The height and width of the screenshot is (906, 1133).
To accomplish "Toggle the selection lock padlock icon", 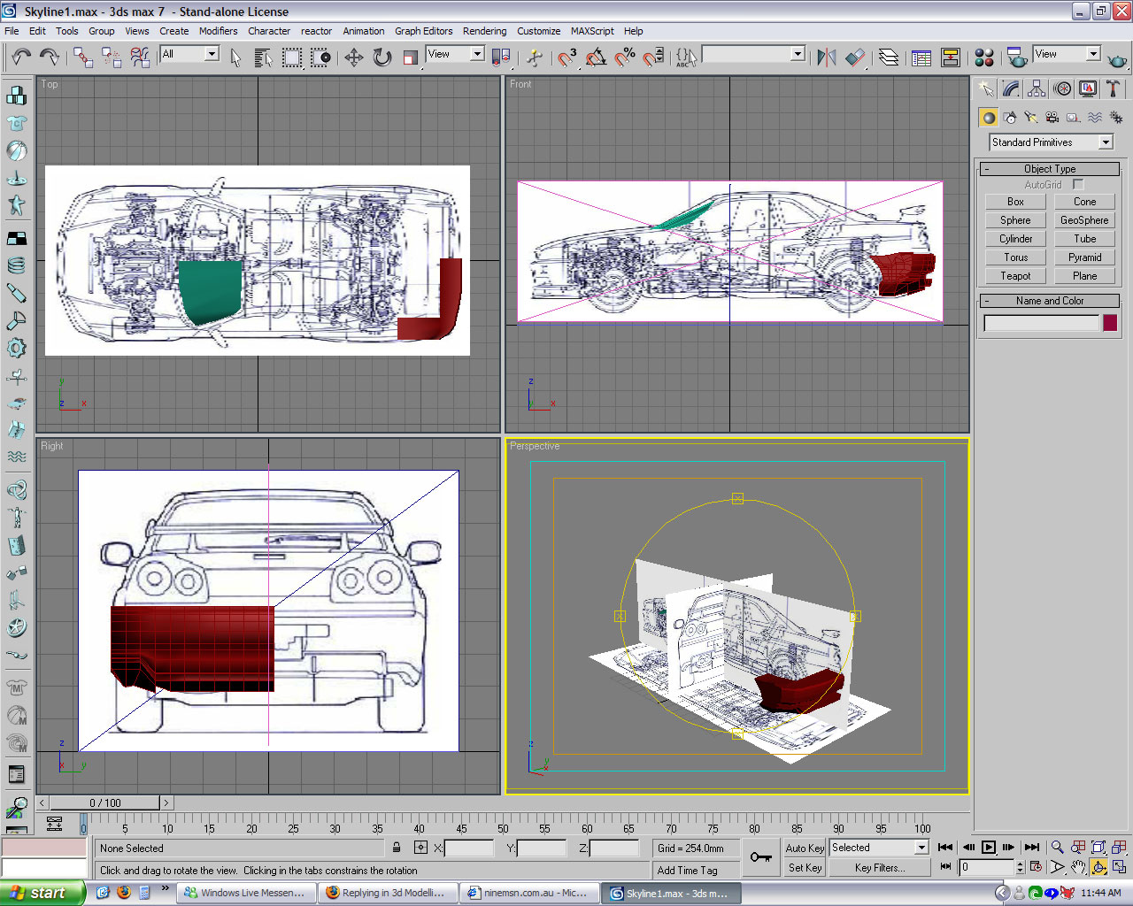I will point(396,848).
